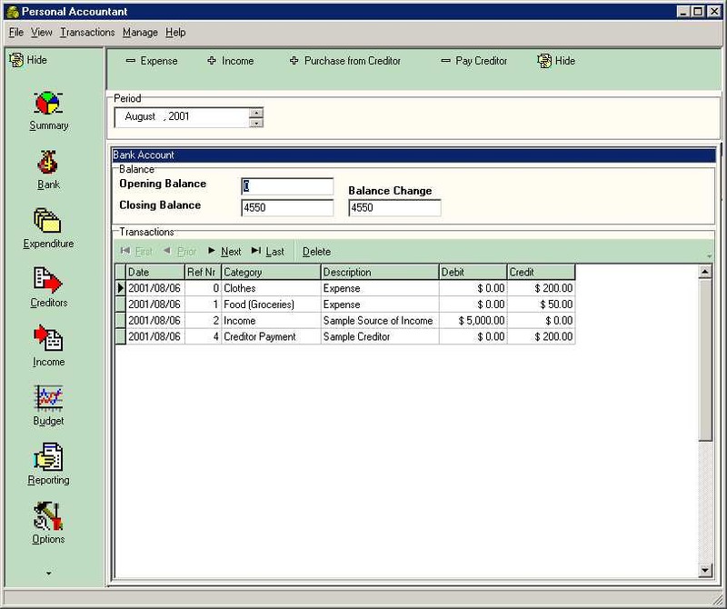Open the Bank money bag icon
This screenshot has width=727, height=609.
pyautogui.click(x=48, y=163)
